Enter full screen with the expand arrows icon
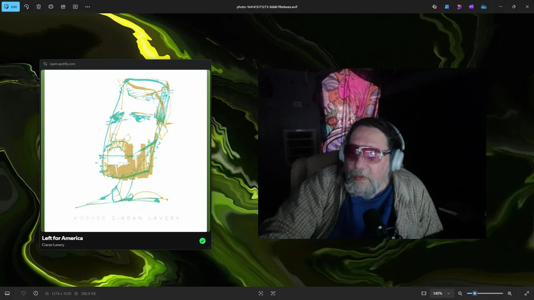The height and width of the screenshot is (300, 534). 527,293
